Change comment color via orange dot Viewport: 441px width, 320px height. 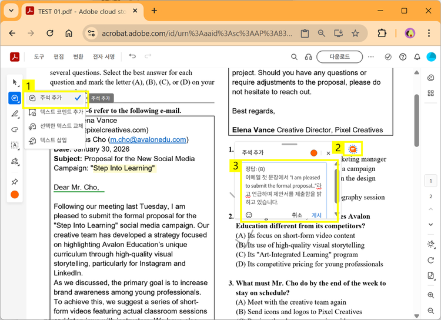(x=313, y=153)
